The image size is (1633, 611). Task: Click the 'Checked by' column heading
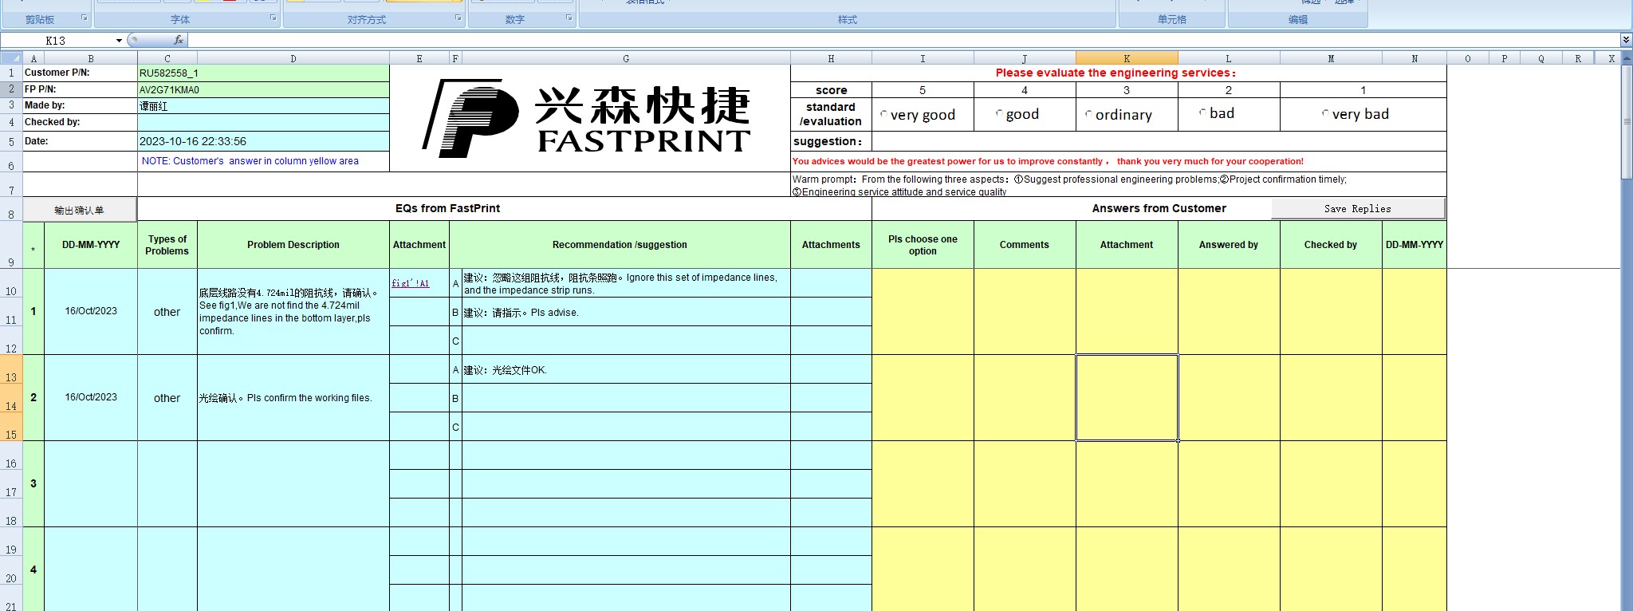(1331, 245)
